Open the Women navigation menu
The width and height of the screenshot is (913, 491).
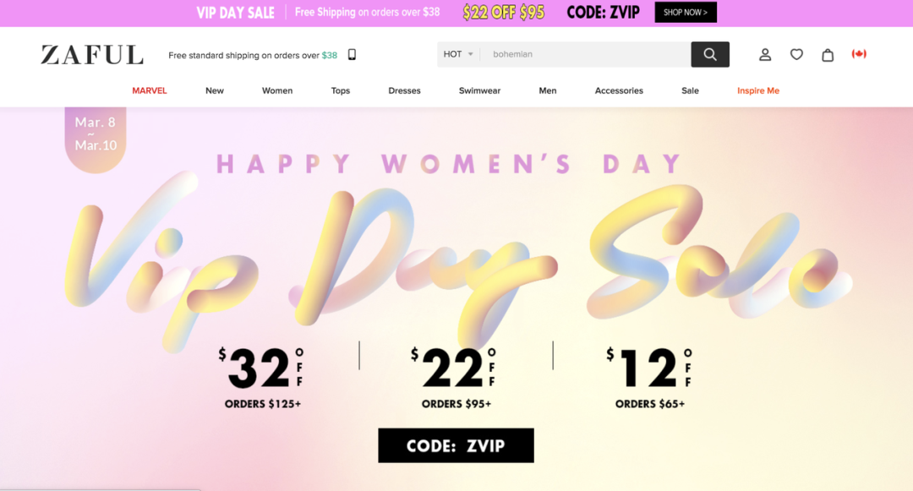(x=277, y=90)
